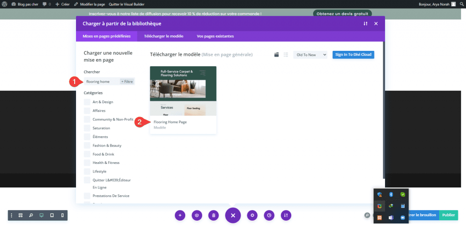Click the admin bar search magnifier
The image size is (466, 227).
click(461, 4)
